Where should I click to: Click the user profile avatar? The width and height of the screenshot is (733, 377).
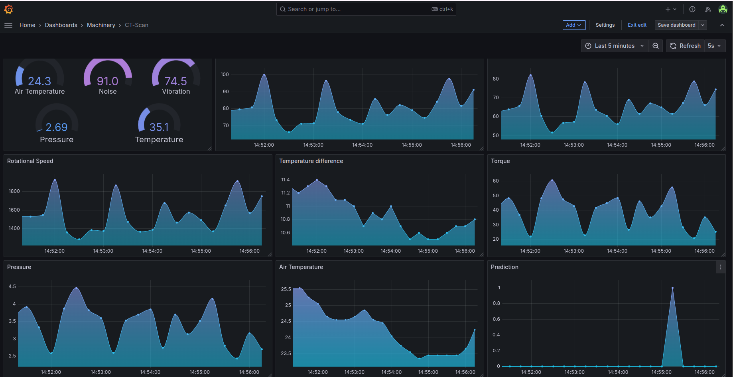[723, 9]
